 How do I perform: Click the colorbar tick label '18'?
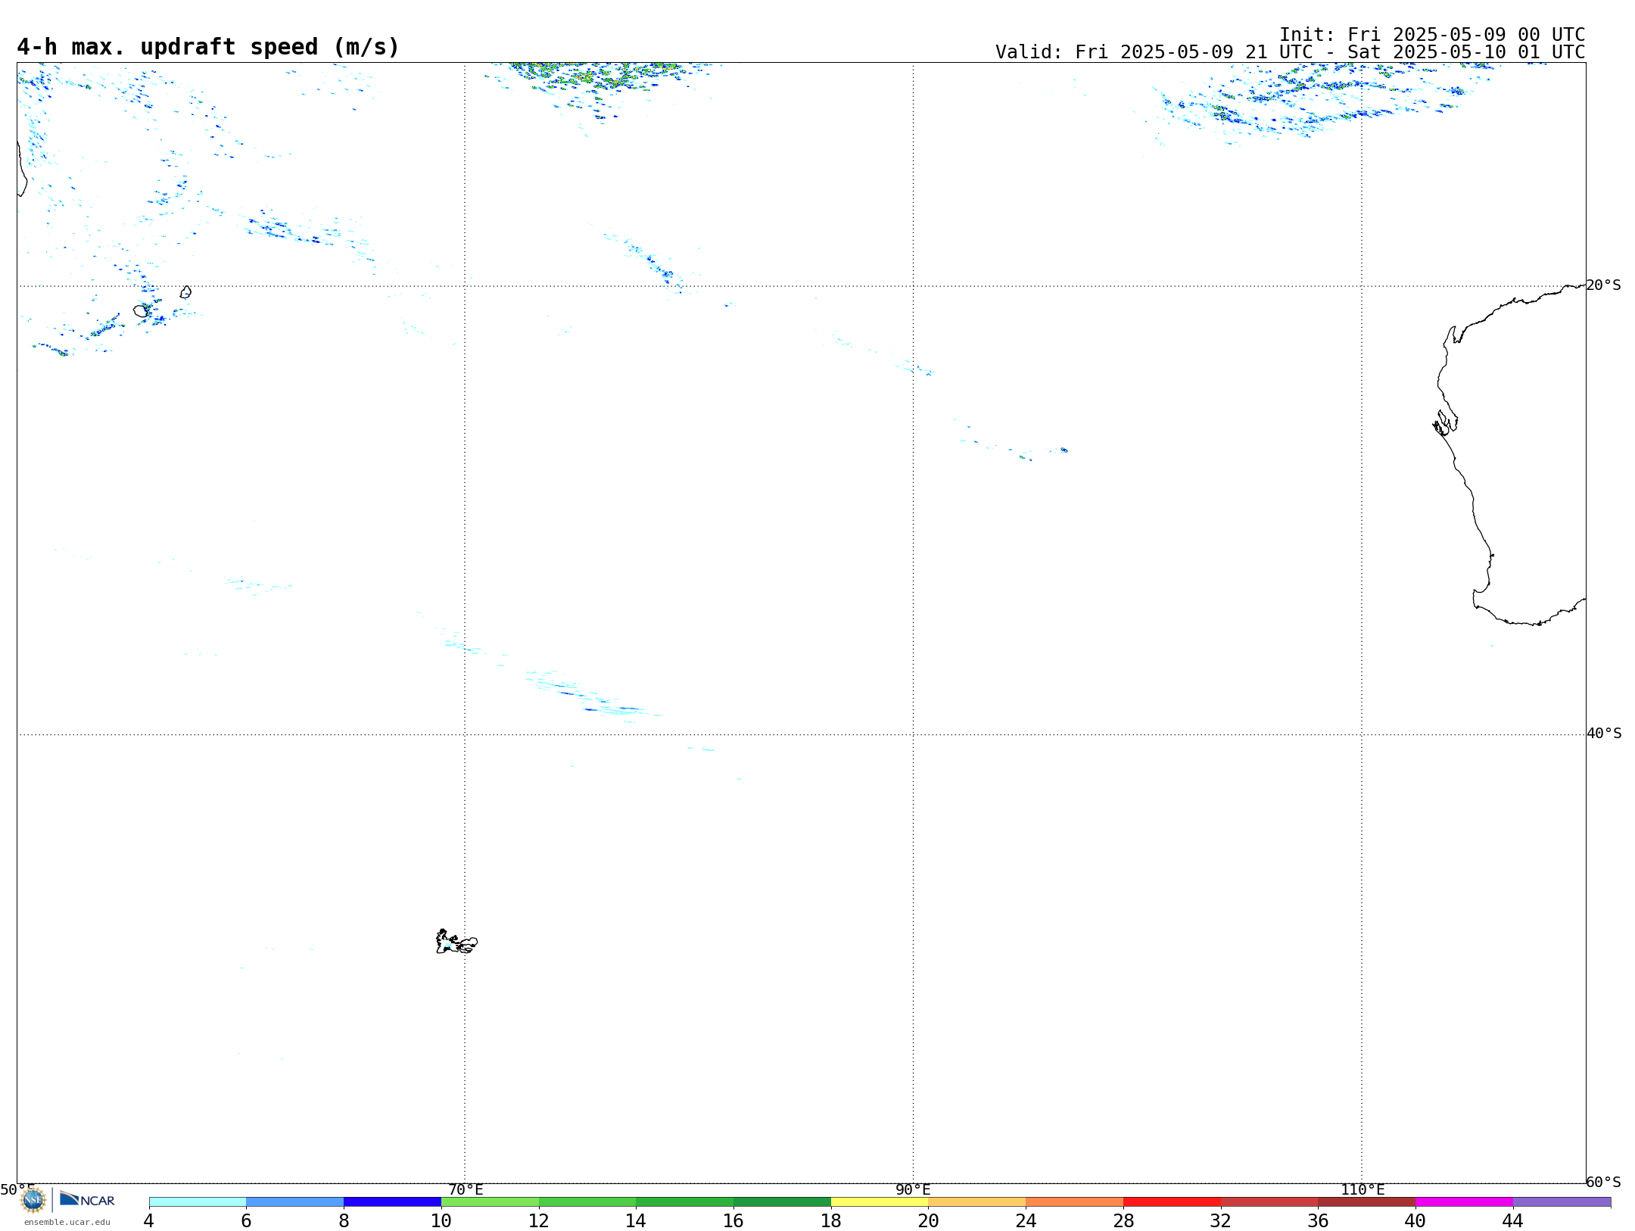tap(831, 1221)
